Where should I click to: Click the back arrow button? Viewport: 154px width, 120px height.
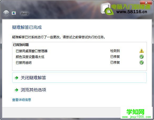click(6, 13)
